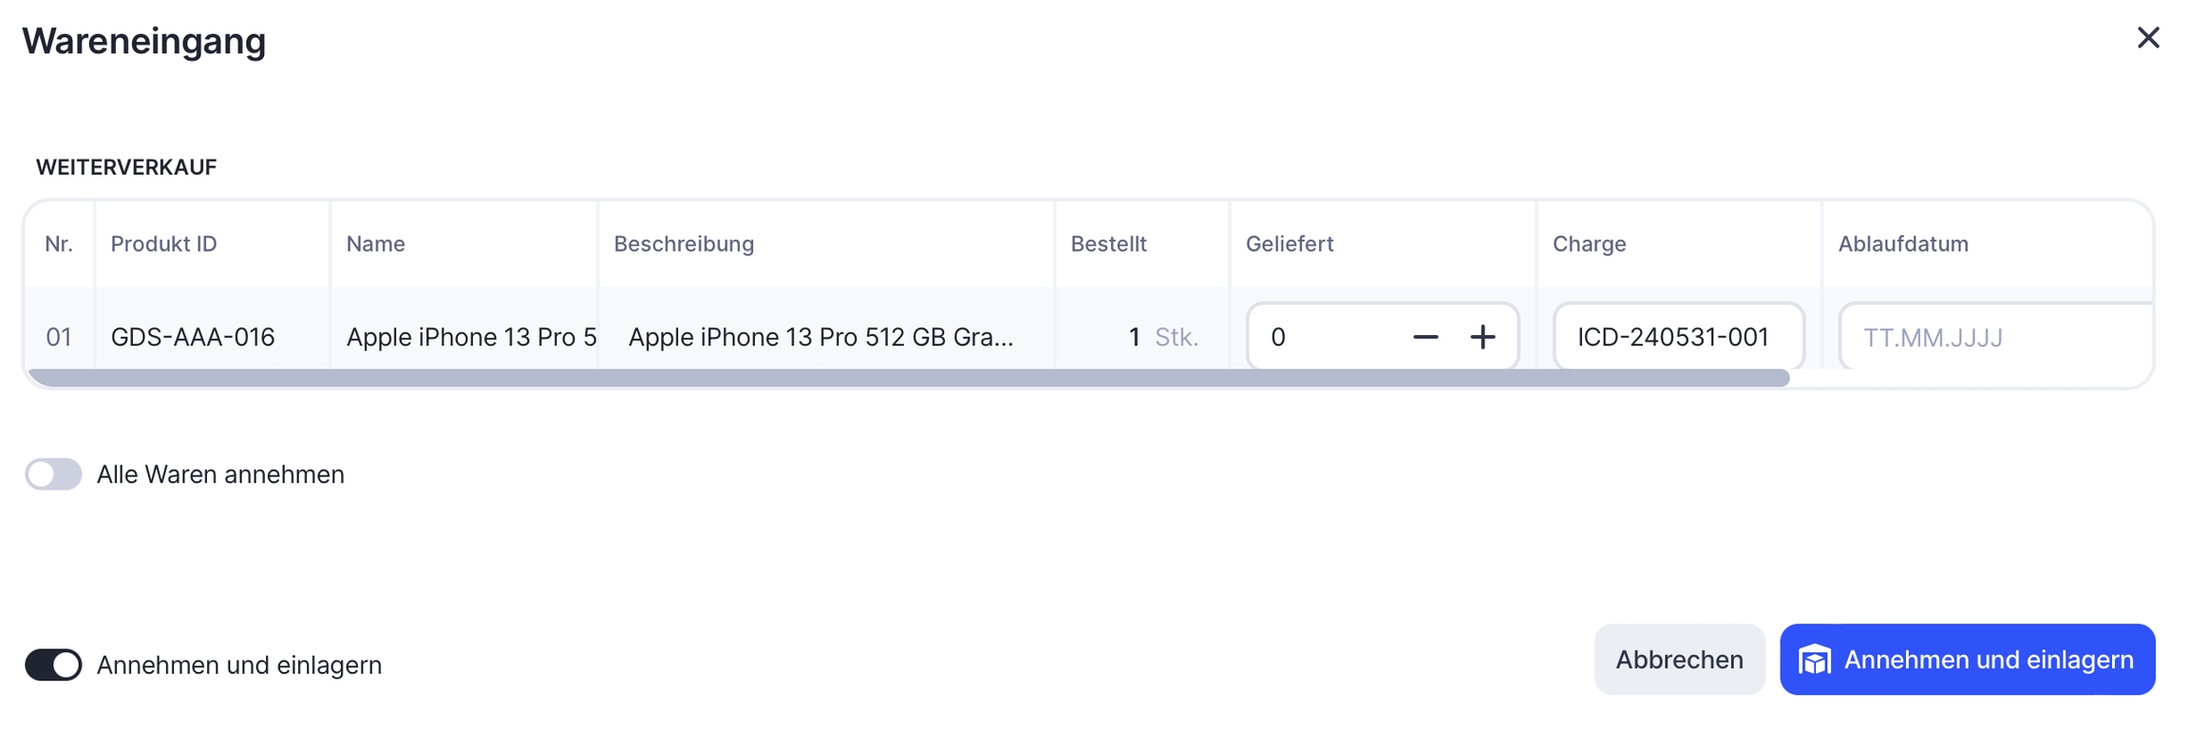Click the box icon on Annehmen und einlagern button
Screen dimensions: 2188x729
coord(1815,660)
